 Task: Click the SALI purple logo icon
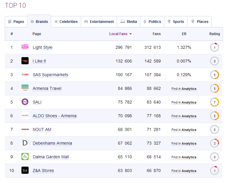tap(25, 102)
